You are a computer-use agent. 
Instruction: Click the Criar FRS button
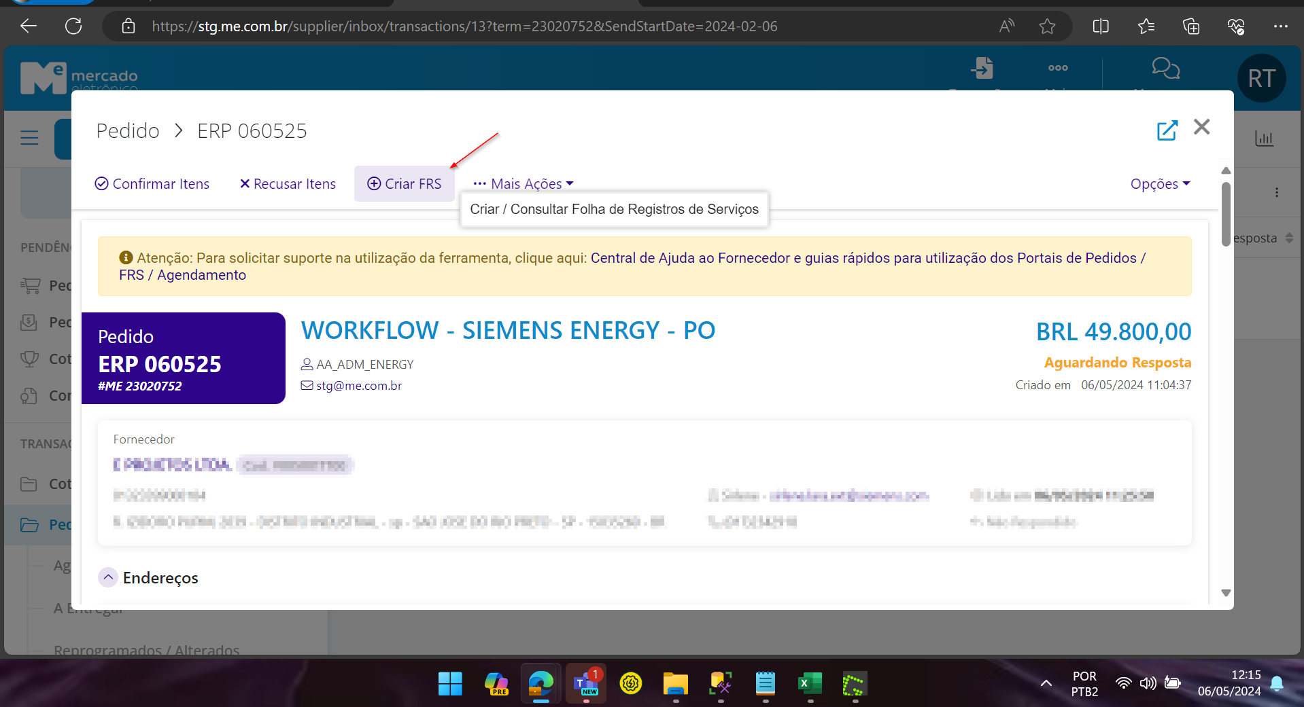[x=405, y=184]
